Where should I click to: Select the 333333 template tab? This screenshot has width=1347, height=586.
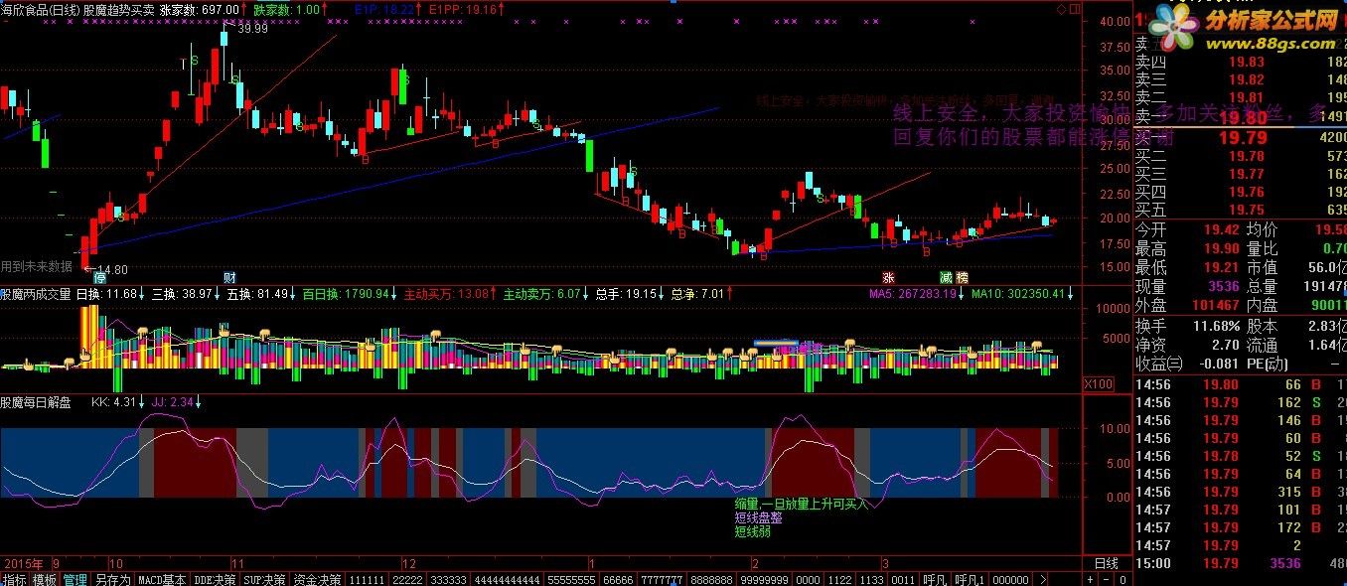tap(447, 579)
